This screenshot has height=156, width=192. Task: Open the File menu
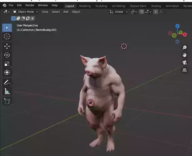(x=11, y=5)
